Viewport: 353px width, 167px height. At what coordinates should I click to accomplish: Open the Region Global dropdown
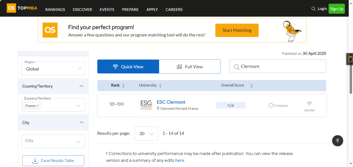53,69
